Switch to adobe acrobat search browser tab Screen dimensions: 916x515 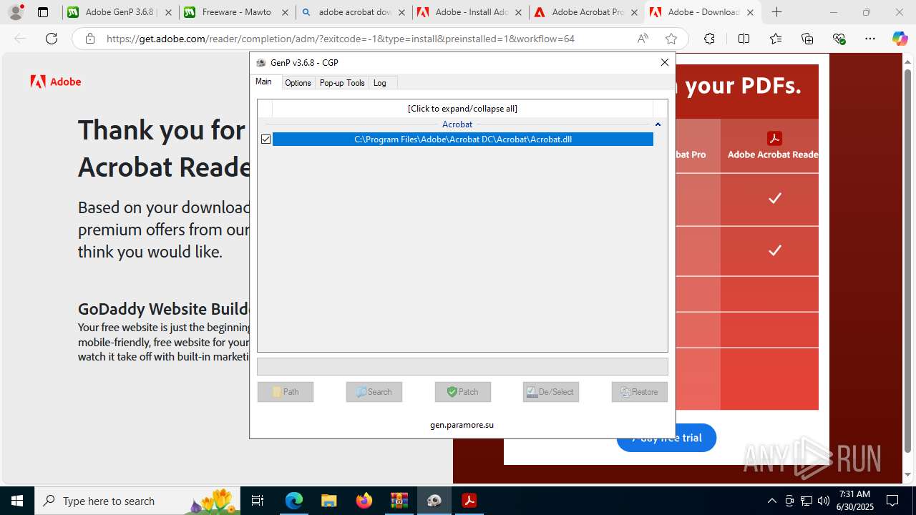[354, 12]
